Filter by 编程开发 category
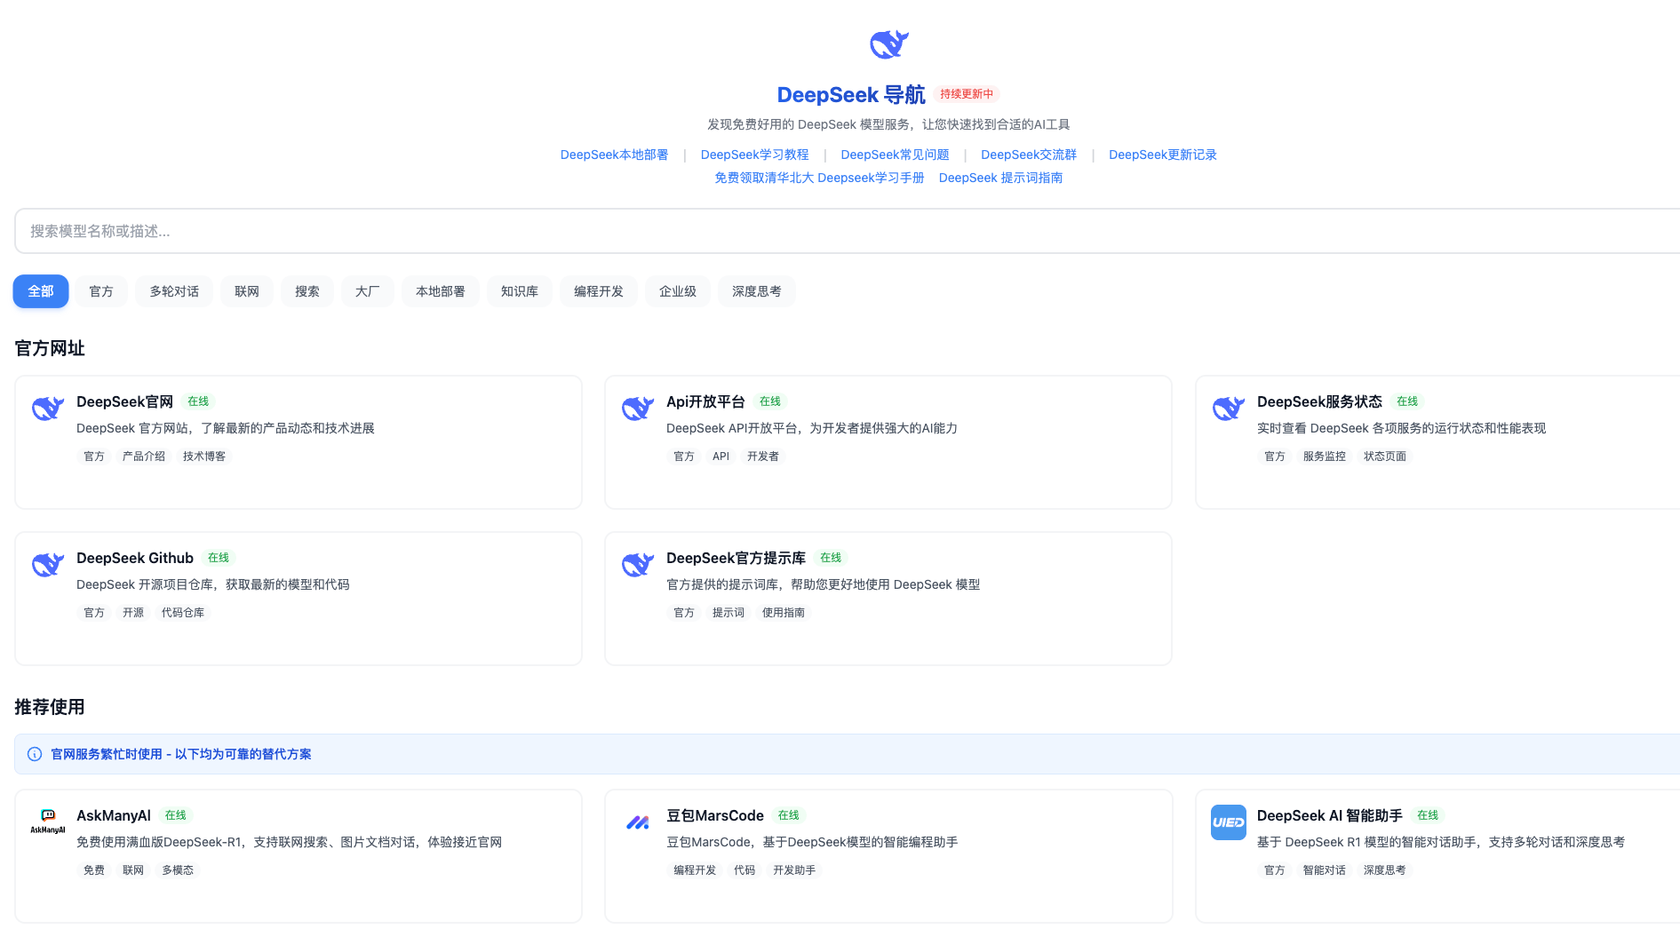 [x=599, y=291]
